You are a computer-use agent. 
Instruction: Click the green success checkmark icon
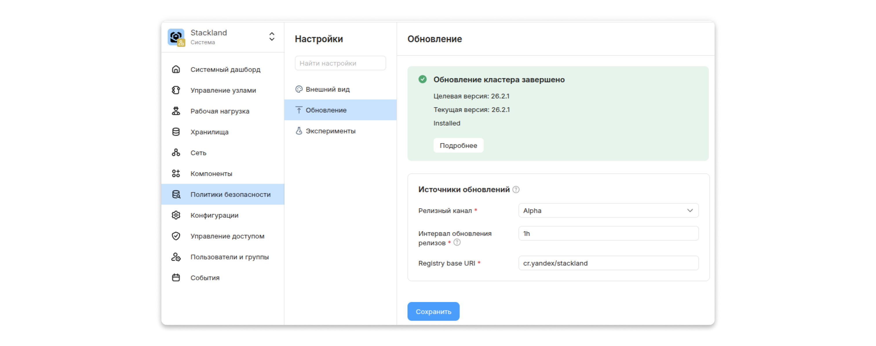423,79
